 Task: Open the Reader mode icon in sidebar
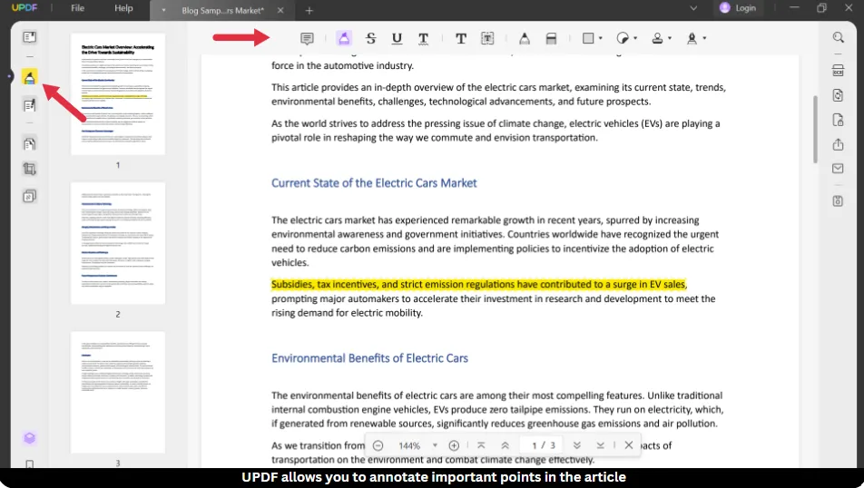(x=29, y=37)
